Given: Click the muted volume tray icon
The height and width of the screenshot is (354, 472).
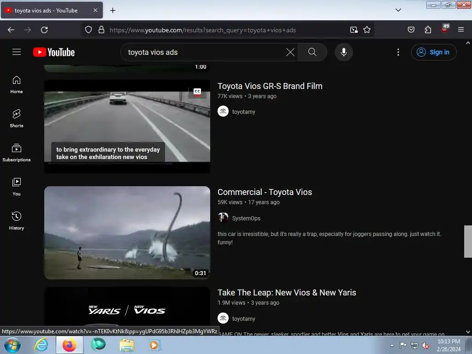Looking at the screenshot, I should coord(425,346).
